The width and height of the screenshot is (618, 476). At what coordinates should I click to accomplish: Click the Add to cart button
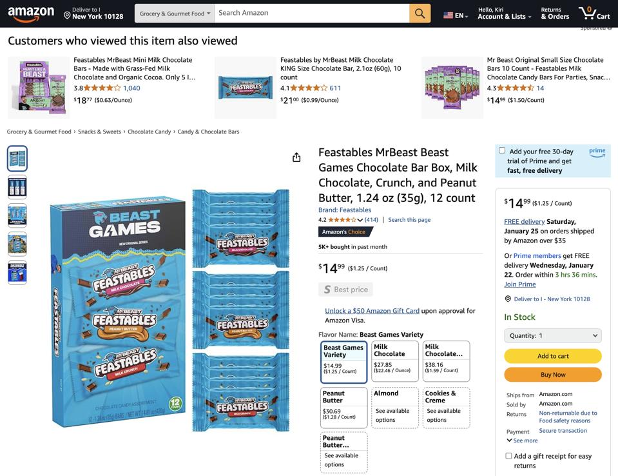(x=552, y=355)
